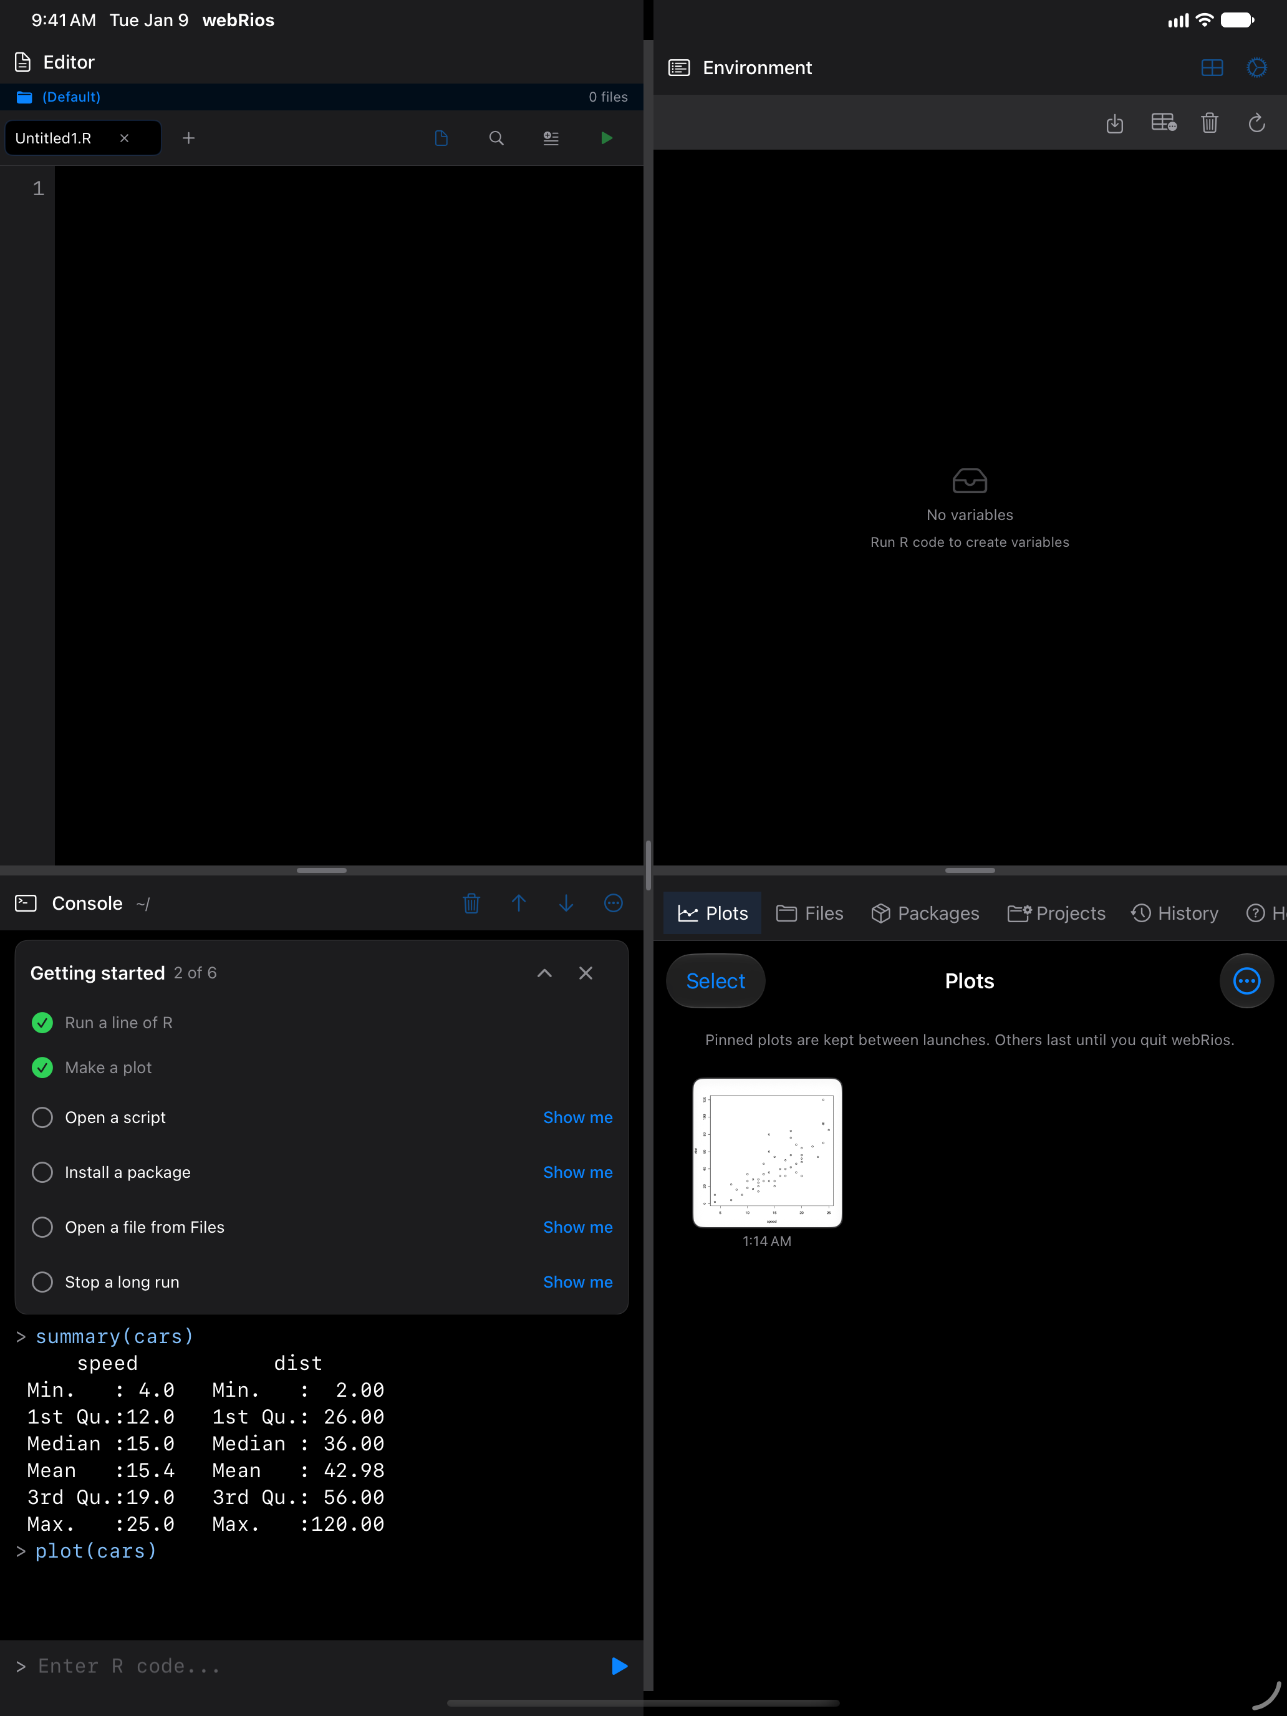Switch to the Packages tab
1287x1716 pixels.
click(x=925, y=913)
